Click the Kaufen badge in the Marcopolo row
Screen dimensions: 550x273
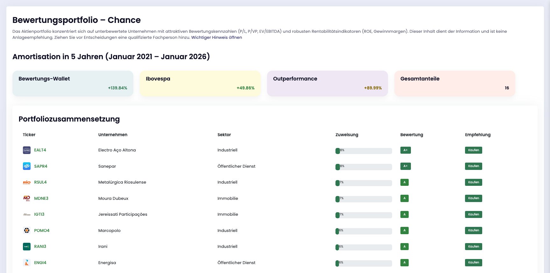(474, 230)
